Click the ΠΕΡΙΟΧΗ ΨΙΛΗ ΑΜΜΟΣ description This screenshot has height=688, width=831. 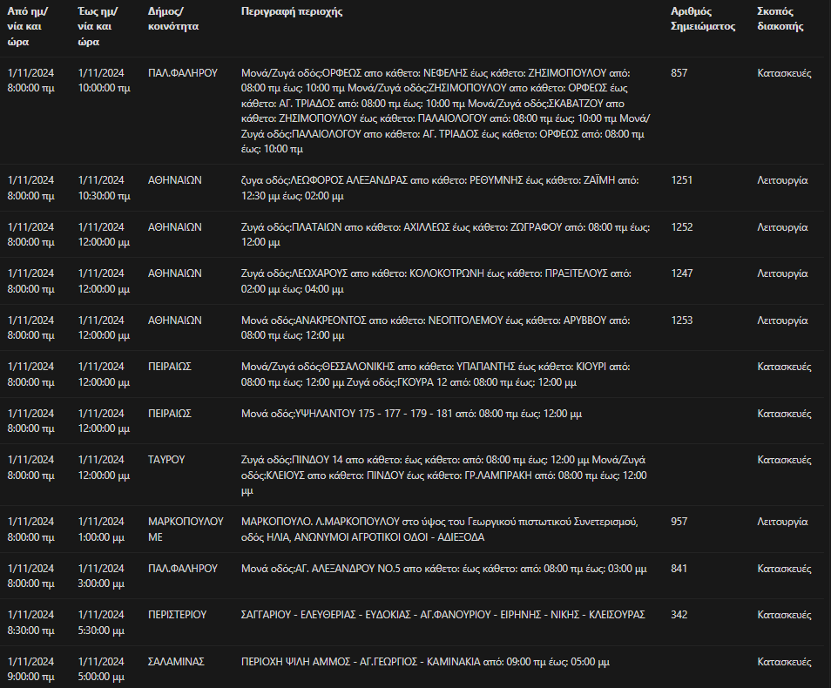pyautogui.click(x=425, y=662)
